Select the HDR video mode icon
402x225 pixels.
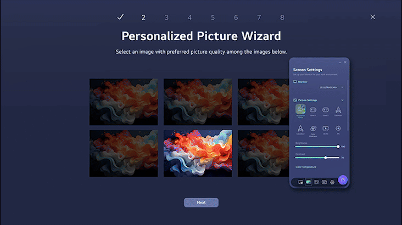326,128
